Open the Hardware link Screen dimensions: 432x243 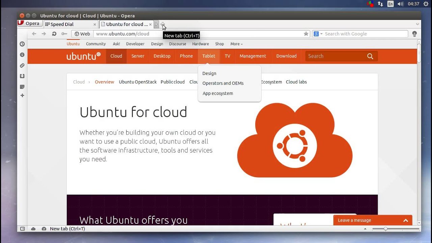[200, 44]
